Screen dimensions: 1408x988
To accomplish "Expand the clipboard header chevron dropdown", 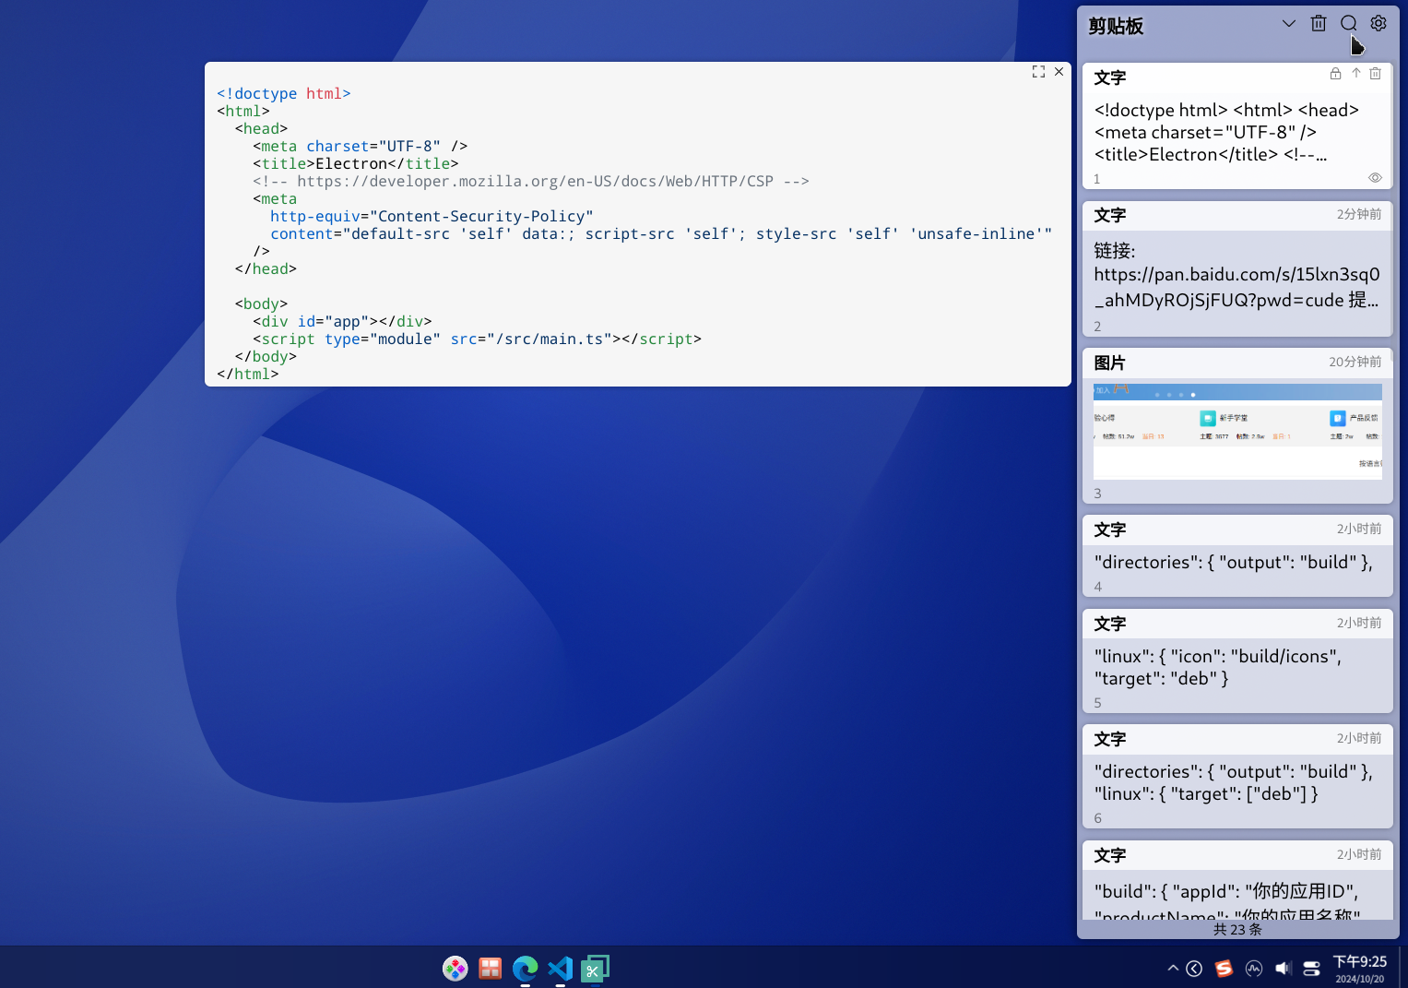I will [x=1289, y=23].
